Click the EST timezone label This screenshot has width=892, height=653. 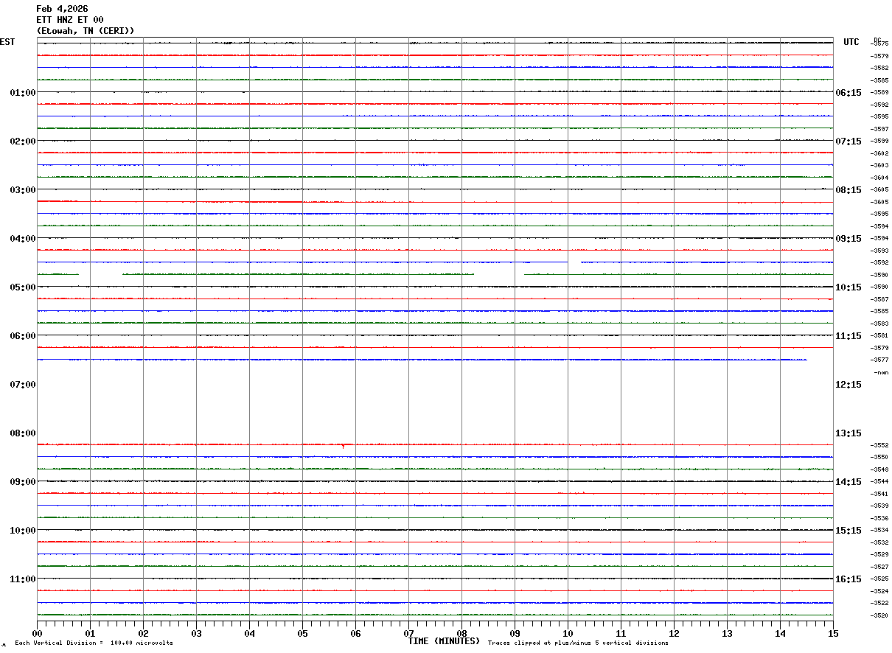point(7,42)
